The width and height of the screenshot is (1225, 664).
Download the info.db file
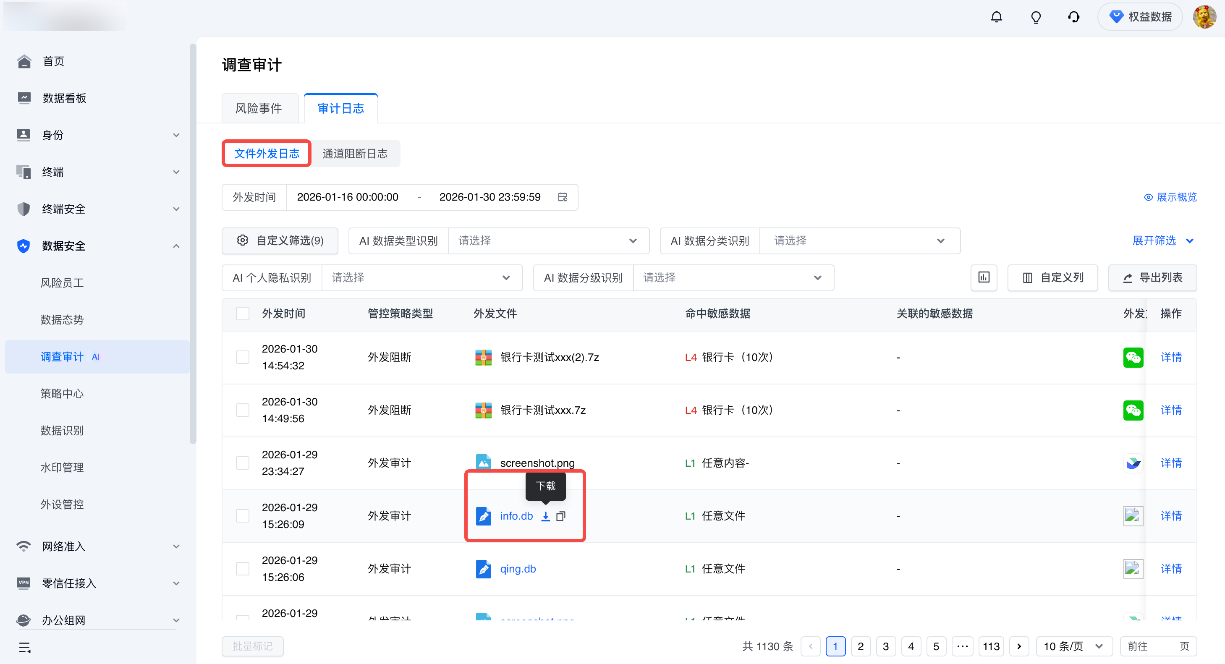545,516
